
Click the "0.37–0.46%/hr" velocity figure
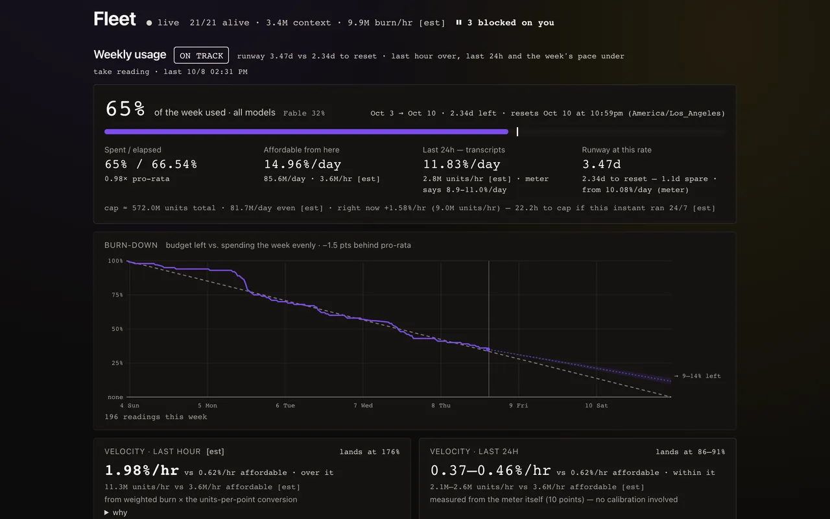coord(490,470)
